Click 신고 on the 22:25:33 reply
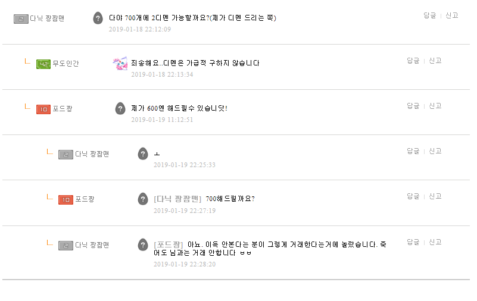Screen dimensions: 477x301 point(435,151)
